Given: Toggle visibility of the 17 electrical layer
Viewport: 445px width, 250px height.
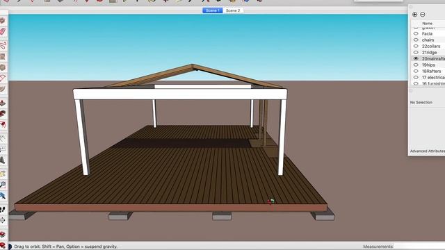Looking at the screenshot, I should tap(416, 77).
